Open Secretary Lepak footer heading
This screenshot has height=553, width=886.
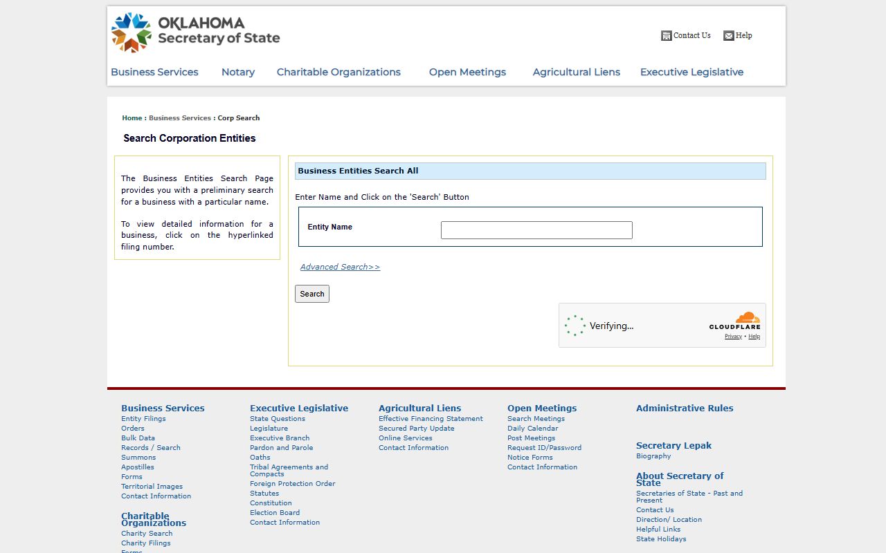(x=673, y=445)
